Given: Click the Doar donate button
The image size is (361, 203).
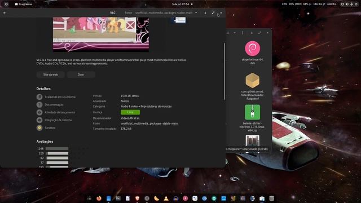Looking at the screenshot, I should click(x=81, y=74).
